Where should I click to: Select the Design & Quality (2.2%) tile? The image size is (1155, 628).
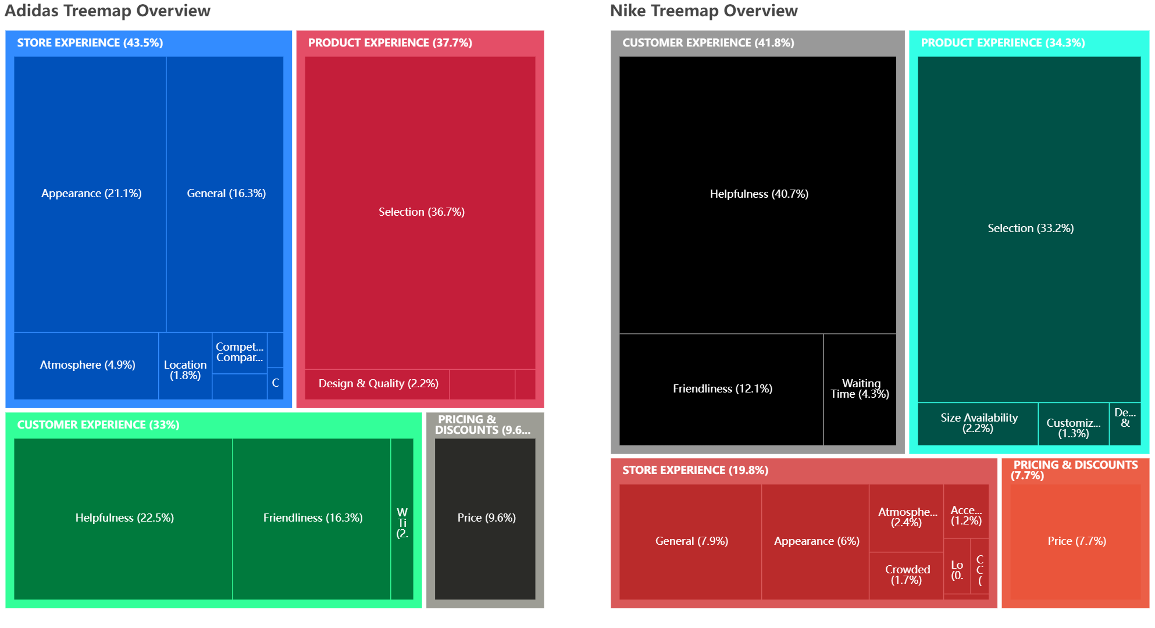(377, 384)
